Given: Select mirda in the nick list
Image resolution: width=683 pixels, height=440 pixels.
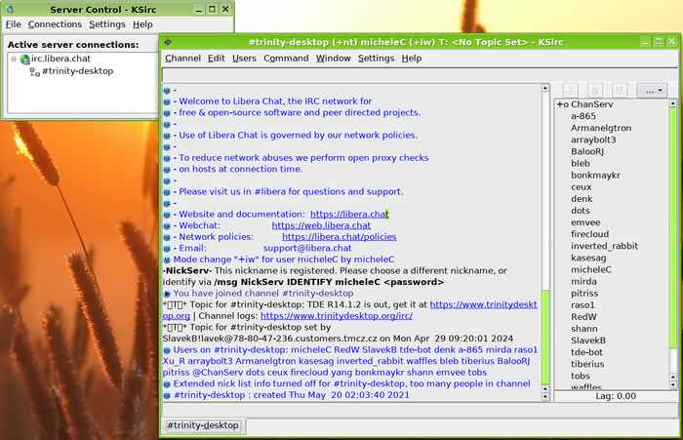Looking at the screenshot, I should pos(583,281).
